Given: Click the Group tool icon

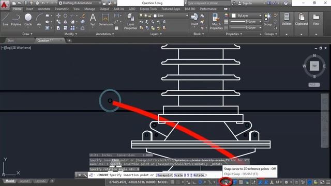Looking at the screenshot, I should tap(268, 20).
